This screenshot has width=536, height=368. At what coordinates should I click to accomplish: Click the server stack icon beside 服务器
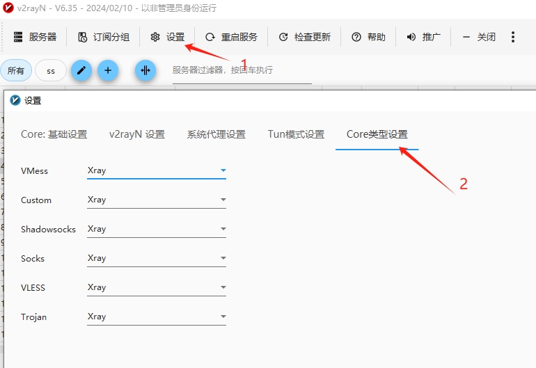(x=18, y=37)
